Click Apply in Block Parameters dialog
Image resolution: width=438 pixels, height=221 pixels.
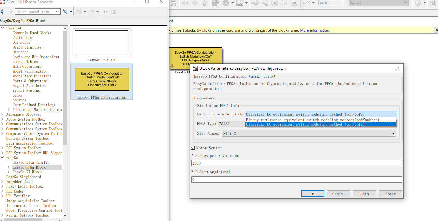(391, 194)
